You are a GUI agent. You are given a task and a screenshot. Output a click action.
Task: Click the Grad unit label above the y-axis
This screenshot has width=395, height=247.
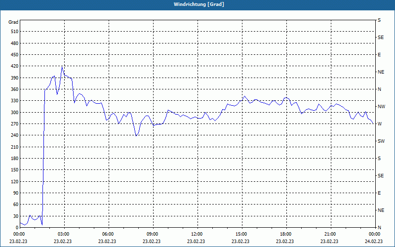click(13, 22)
